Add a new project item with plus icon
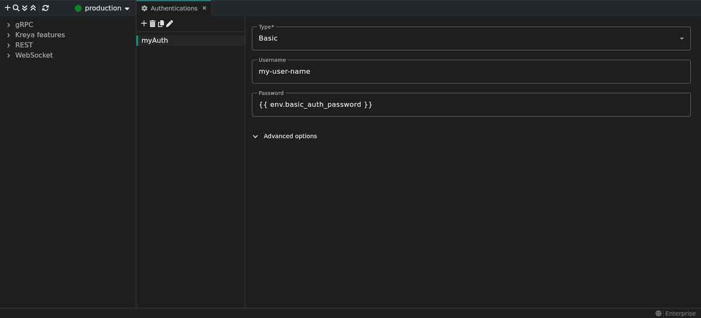Screen dimensions: 701x318 coord(8,8)
